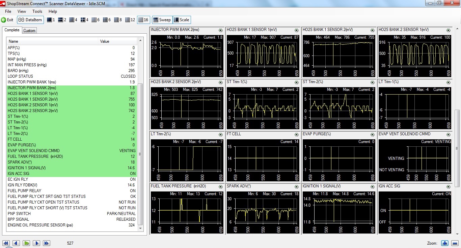Screen dimensions: 461x248
Task: Play the recorded data
Action: (x=26, y=243)
